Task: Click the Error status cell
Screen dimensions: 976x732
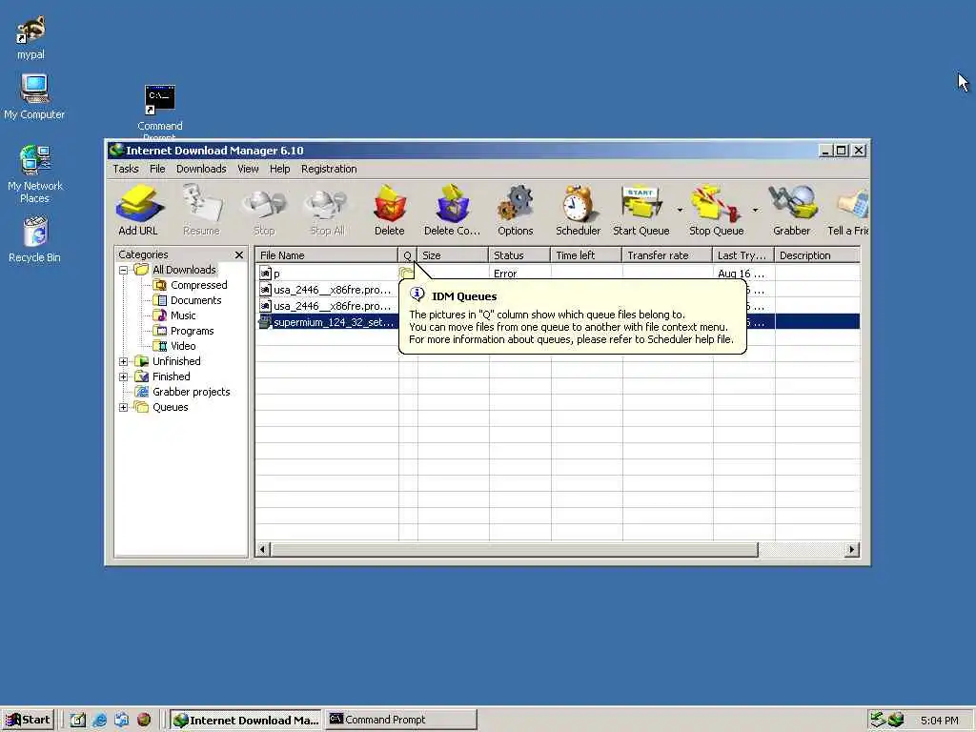Action: point(505,274)
